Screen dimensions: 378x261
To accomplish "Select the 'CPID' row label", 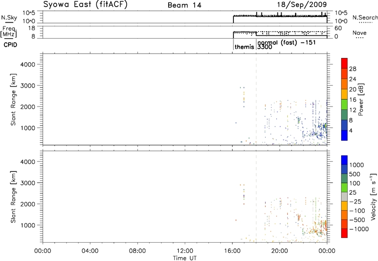I will click(x=10, y=45).
